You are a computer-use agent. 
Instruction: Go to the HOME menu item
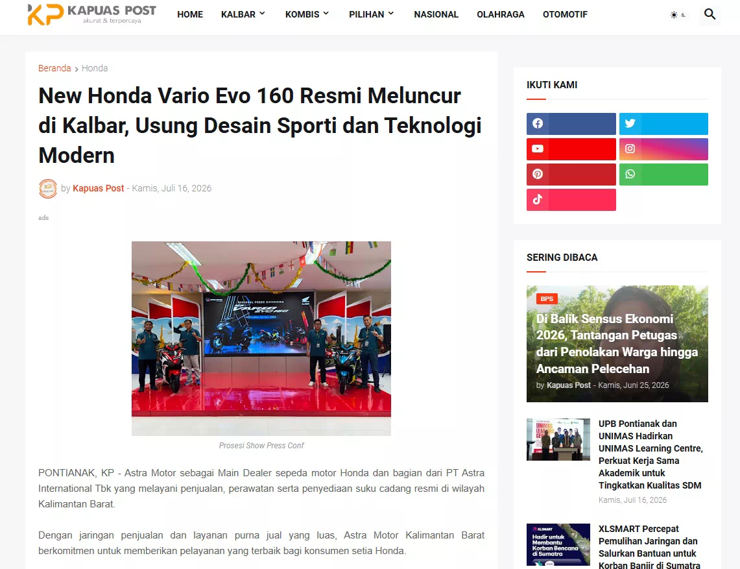(x=190, y=15)
